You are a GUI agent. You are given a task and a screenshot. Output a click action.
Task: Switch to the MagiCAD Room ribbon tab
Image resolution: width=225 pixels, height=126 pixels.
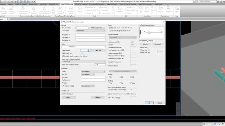112,4
